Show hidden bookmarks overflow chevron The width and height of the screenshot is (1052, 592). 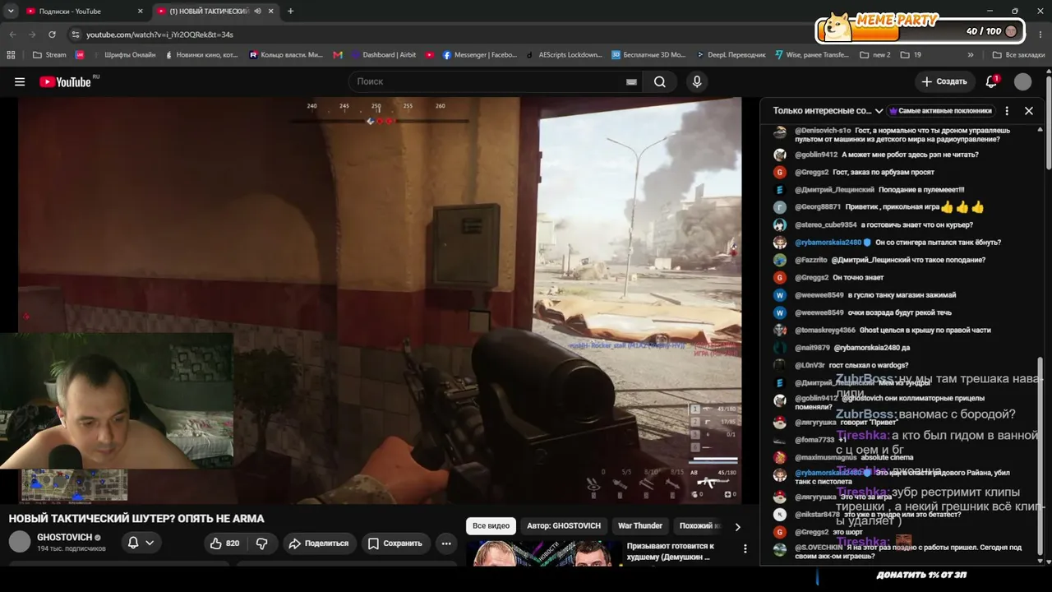coord(971,55)
